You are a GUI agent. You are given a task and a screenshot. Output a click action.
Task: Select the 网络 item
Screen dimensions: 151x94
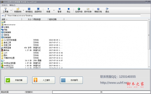coord(4,30)
